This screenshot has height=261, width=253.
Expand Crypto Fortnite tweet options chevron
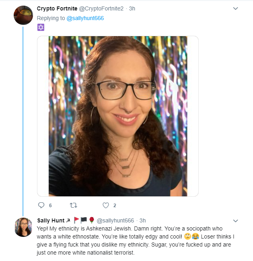tap(235, 8)
